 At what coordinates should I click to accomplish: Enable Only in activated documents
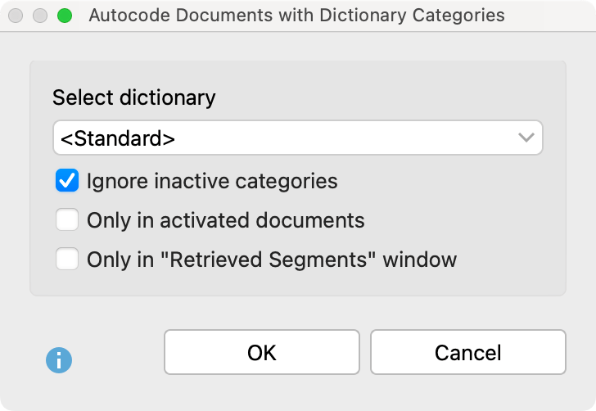[67, 219]
